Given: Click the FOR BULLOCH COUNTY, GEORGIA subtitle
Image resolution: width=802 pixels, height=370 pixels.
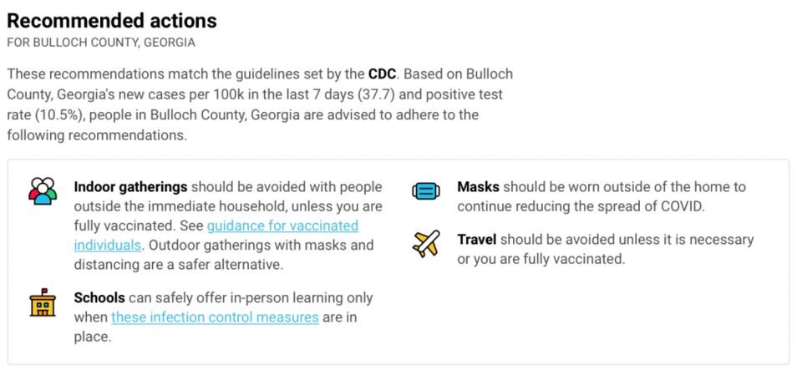Looking at the screenshot, I should click(x=101, y=43).
